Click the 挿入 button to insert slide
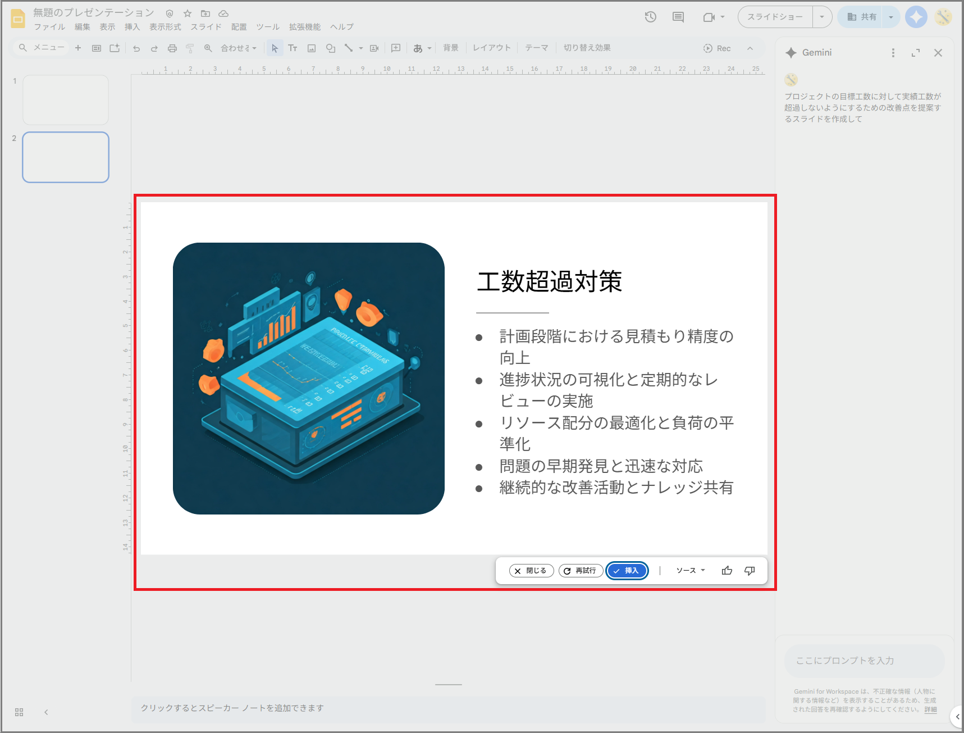The image size is (964, 733). (x=627, y=571)
